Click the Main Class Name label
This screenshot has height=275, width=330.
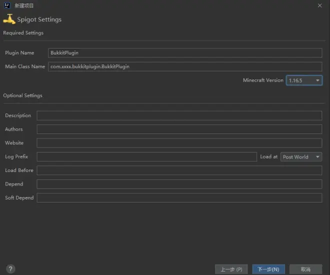pyautogui.click(x=25, y=66)
